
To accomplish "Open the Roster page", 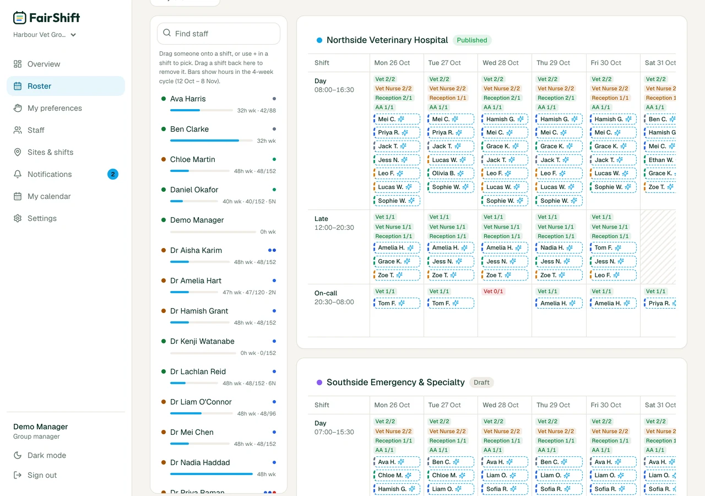I will [x=66, y=86].
